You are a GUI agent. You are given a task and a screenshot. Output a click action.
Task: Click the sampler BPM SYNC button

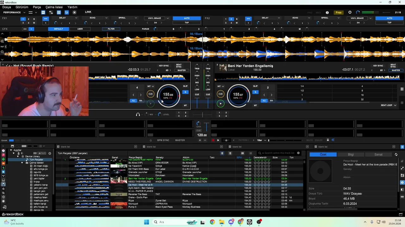(x=163, y=140)
